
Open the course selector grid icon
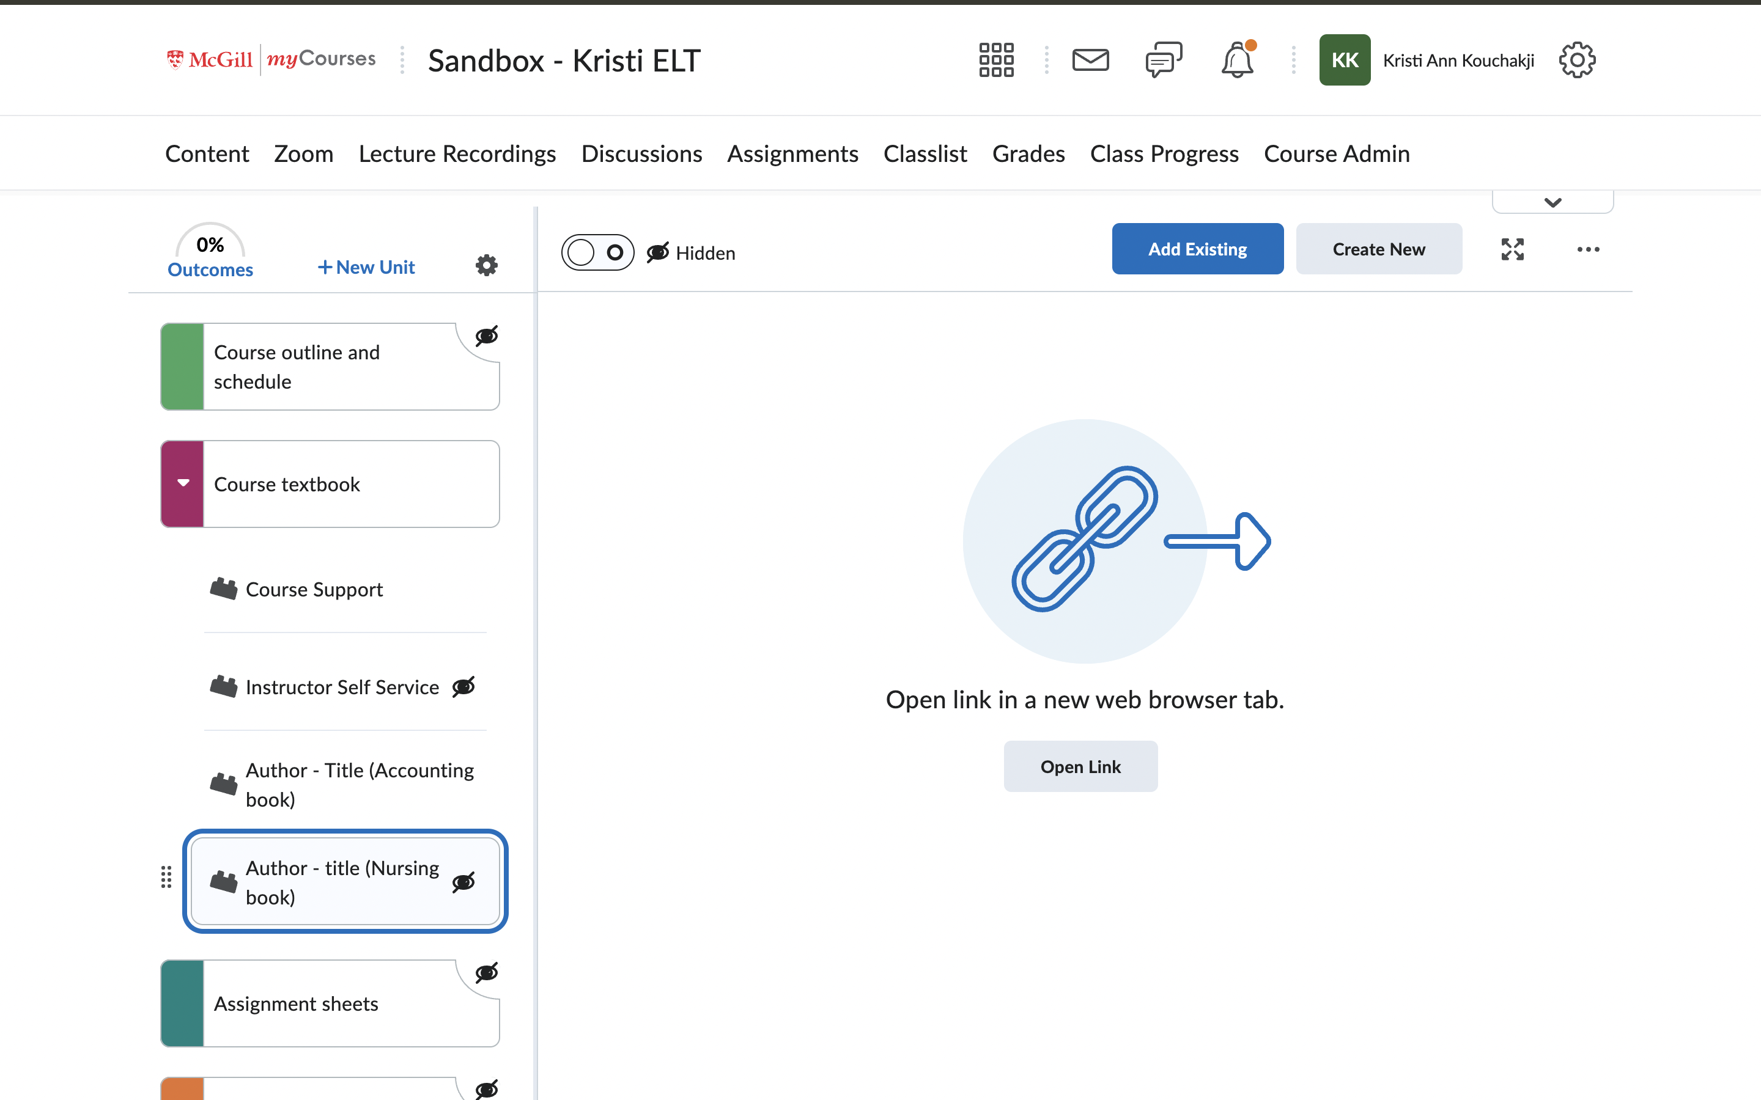996,60
